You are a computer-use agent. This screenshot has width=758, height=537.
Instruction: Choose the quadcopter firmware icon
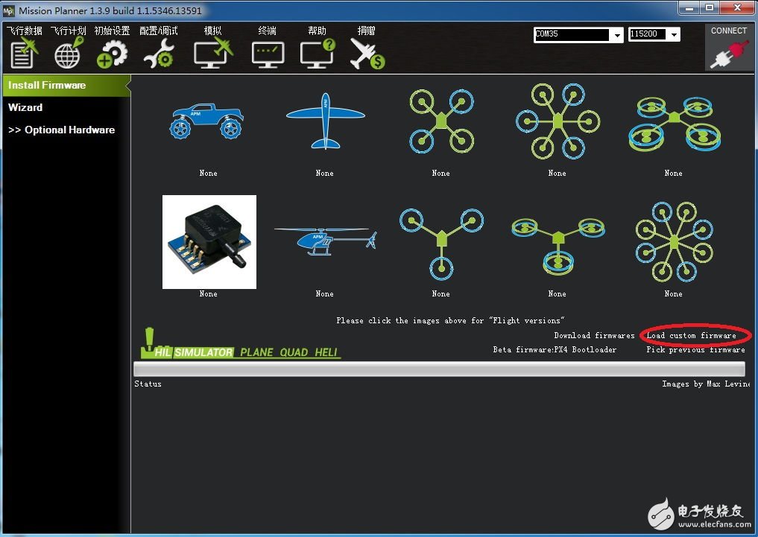(x=440, y=120)
